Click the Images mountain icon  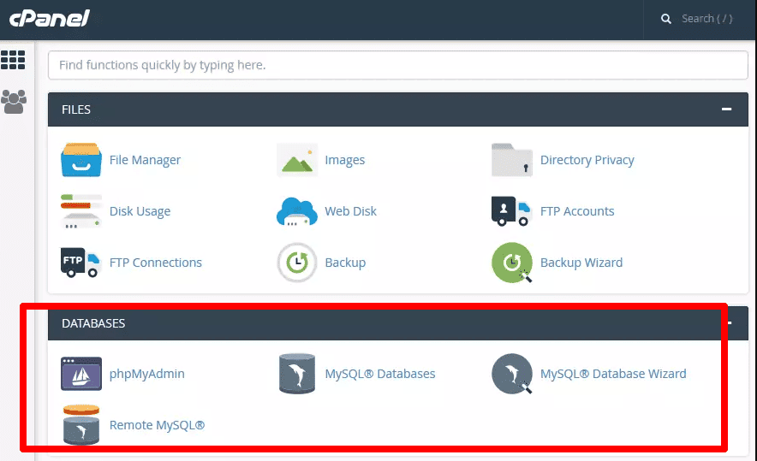click(297, 160)
